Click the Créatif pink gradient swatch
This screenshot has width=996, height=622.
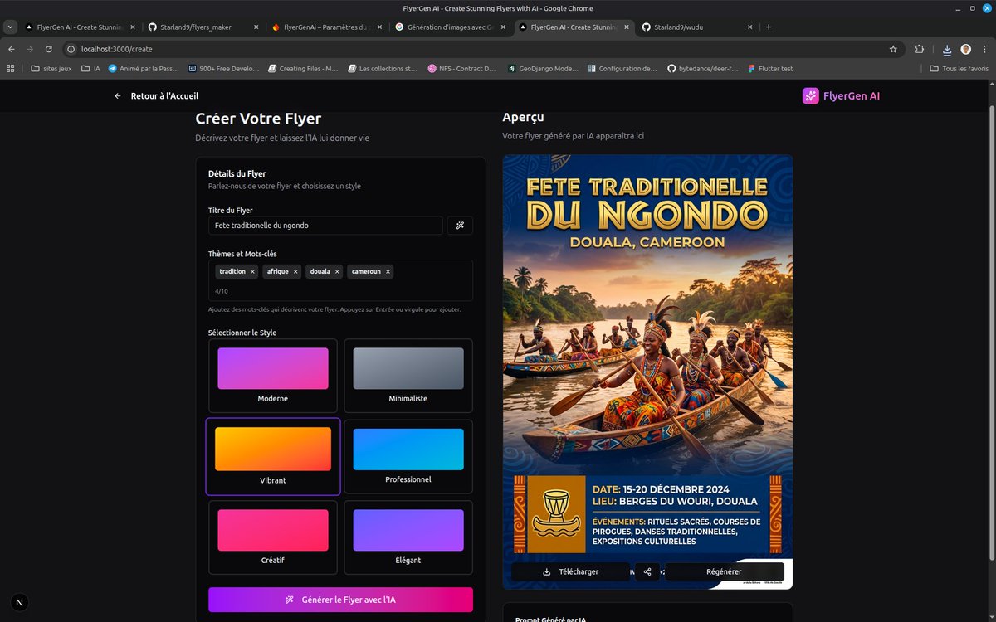(x=272, y=532)
